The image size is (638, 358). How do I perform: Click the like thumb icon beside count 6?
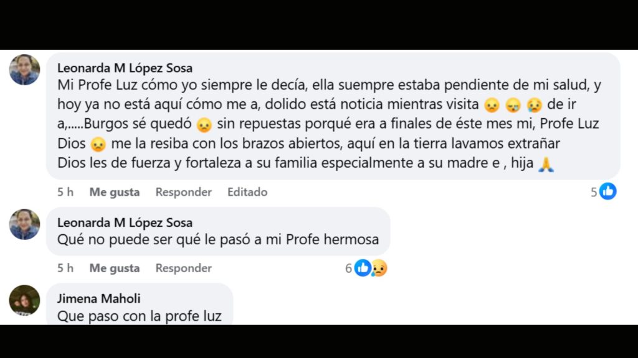click(x=362, y=267)
